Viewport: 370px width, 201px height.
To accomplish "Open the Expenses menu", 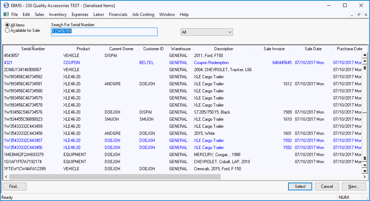I will (x=80, y=15).
